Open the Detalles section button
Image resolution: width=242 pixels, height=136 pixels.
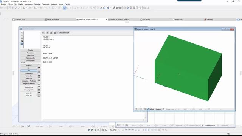click(x=31, y=50)
